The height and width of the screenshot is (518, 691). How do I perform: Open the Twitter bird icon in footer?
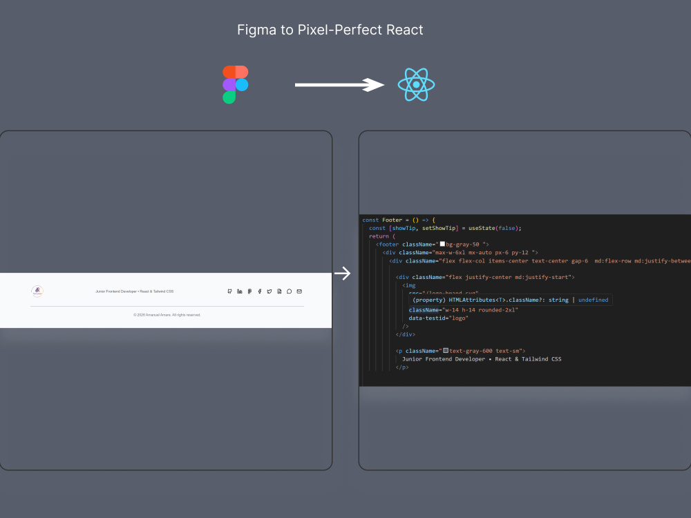pyautogui.click(x=269, y=291)
